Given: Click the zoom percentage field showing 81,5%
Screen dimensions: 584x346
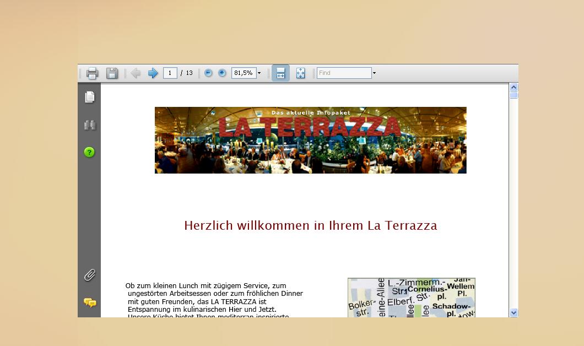Looking at the screenshot, I should [244, 73].
